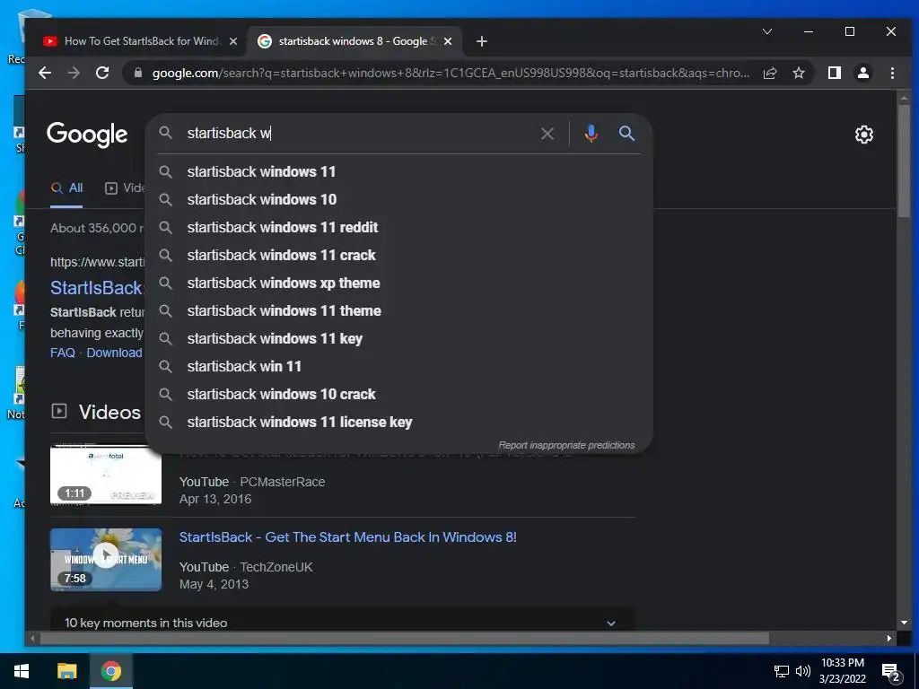
Task: Open the Download sitelink
Action: [x=114, y=353]
